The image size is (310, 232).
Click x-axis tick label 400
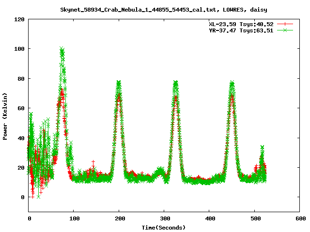coord(210,218)
